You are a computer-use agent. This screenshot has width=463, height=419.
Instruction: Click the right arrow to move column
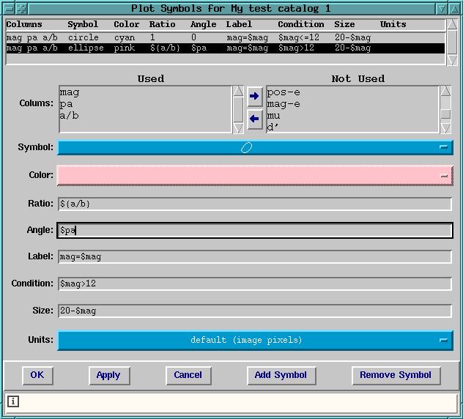pos(254,96)
